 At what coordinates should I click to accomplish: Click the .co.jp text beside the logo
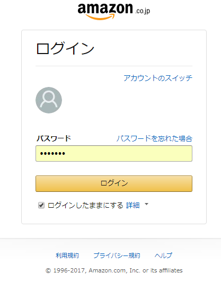point(143,11)
